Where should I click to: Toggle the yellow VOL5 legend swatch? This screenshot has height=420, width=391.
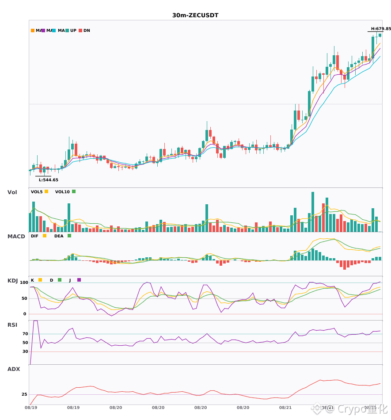(x=46, y=191)
